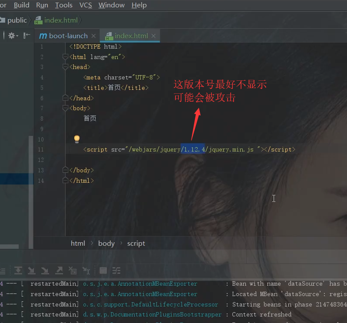
Task: Open the Tools menu
Action: coord(64,5)
